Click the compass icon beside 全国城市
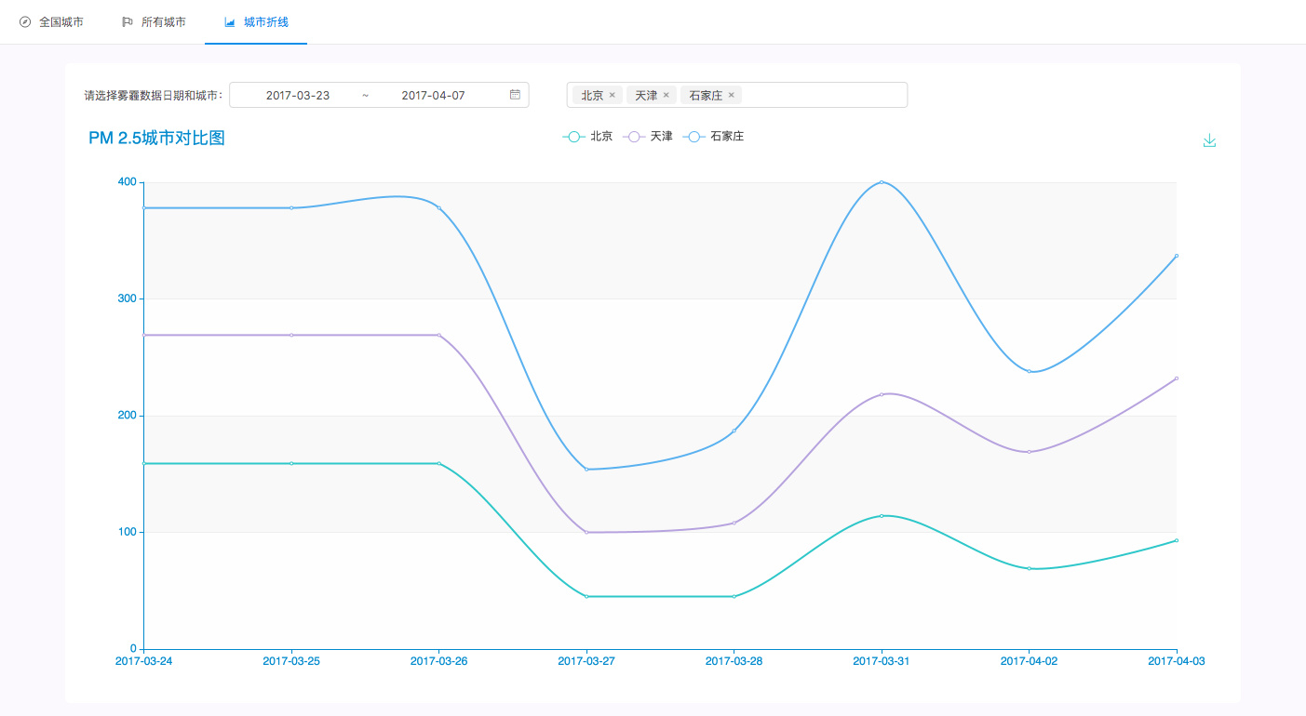 25,21
